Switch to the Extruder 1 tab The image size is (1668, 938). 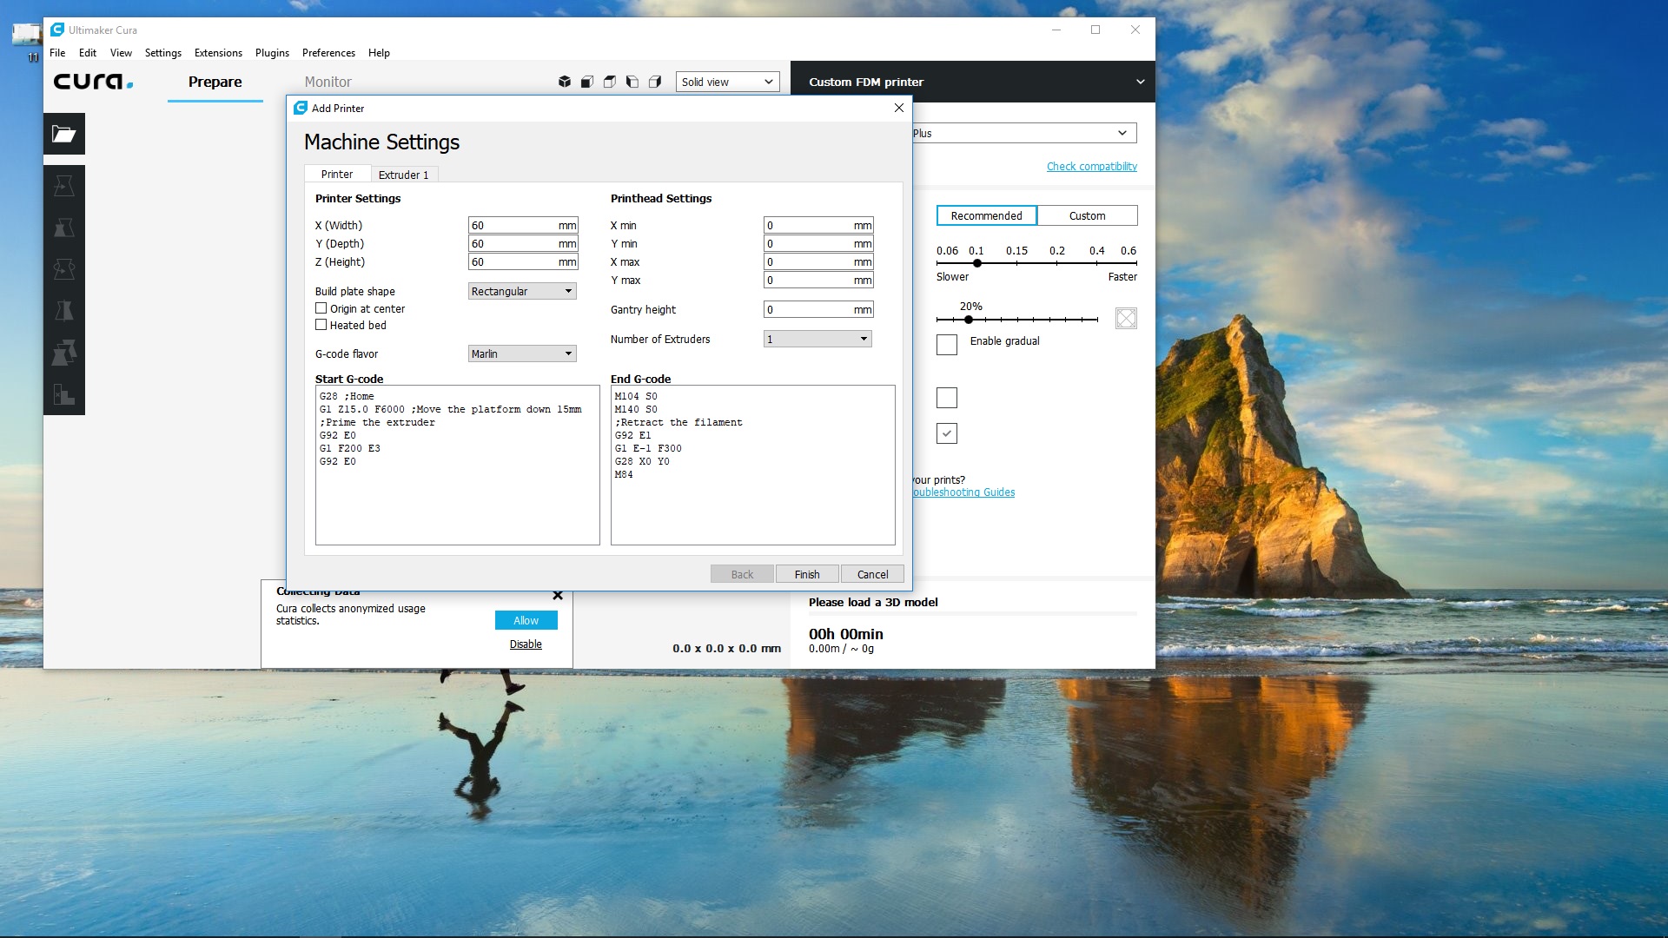[x=402, y=174]
